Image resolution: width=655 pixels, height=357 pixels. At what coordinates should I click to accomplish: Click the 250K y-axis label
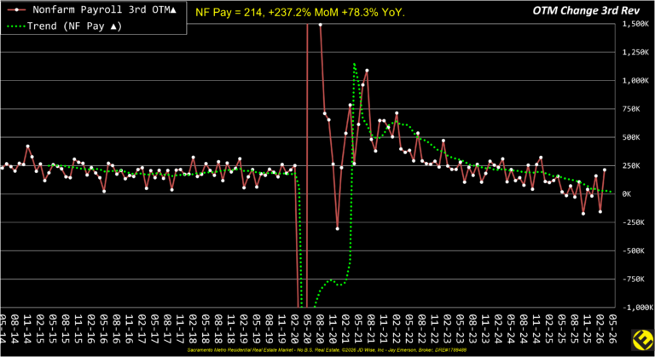[x=631, y=166]
